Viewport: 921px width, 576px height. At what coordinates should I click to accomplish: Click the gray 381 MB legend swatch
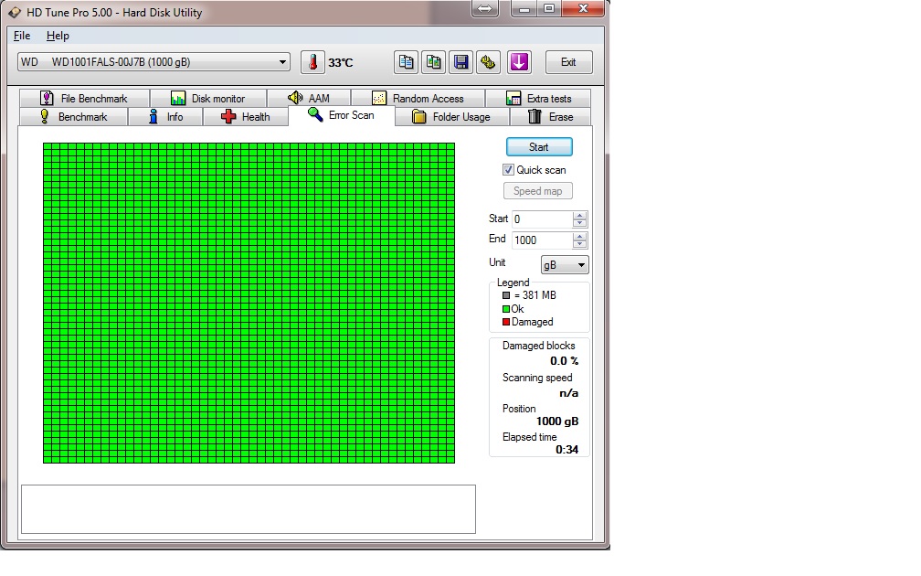click(506, 295)
